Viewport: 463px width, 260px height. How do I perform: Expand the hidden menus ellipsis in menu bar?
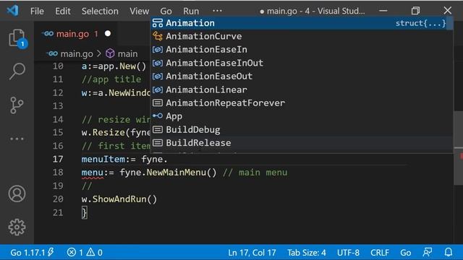point(217,11)
